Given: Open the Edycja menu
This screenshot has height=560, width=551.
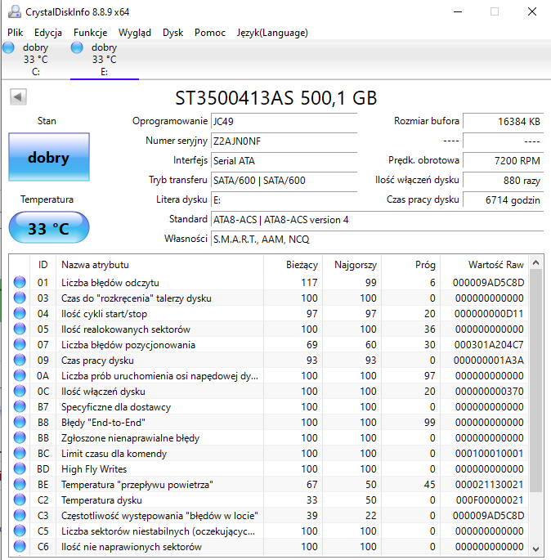Looking at the screenshot, I should click(48, 33).
